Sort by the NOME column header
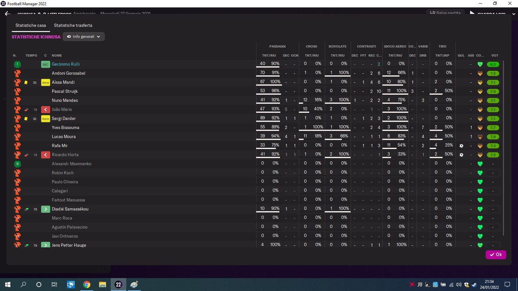The width and height of the screenshot is (518, 291). click(57, 55)
